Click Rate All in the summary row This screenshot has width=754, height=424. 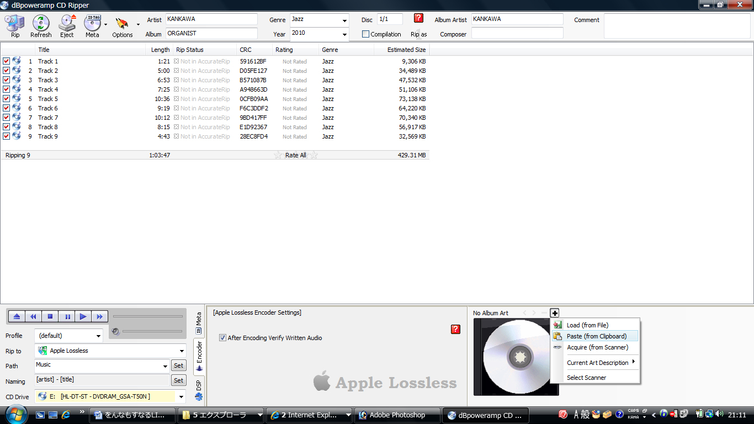pos(295,156)
